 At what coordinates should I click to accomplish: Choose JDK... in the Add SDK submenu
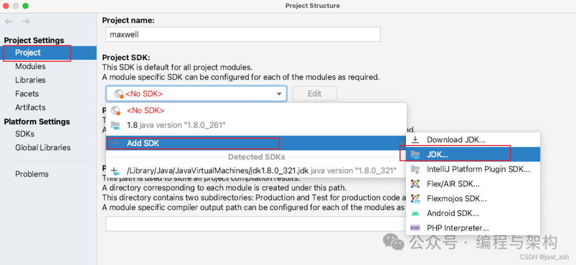coord(473,155)
